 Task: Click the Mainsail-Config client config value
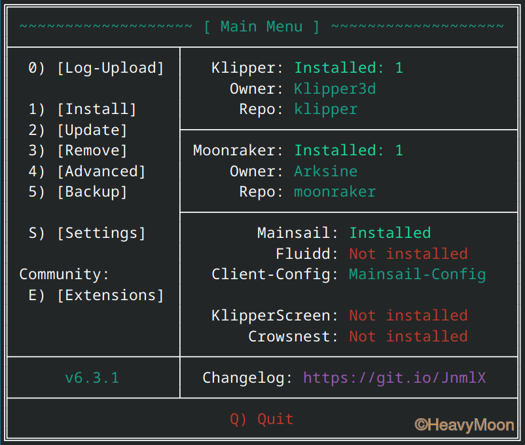[418, 275]
